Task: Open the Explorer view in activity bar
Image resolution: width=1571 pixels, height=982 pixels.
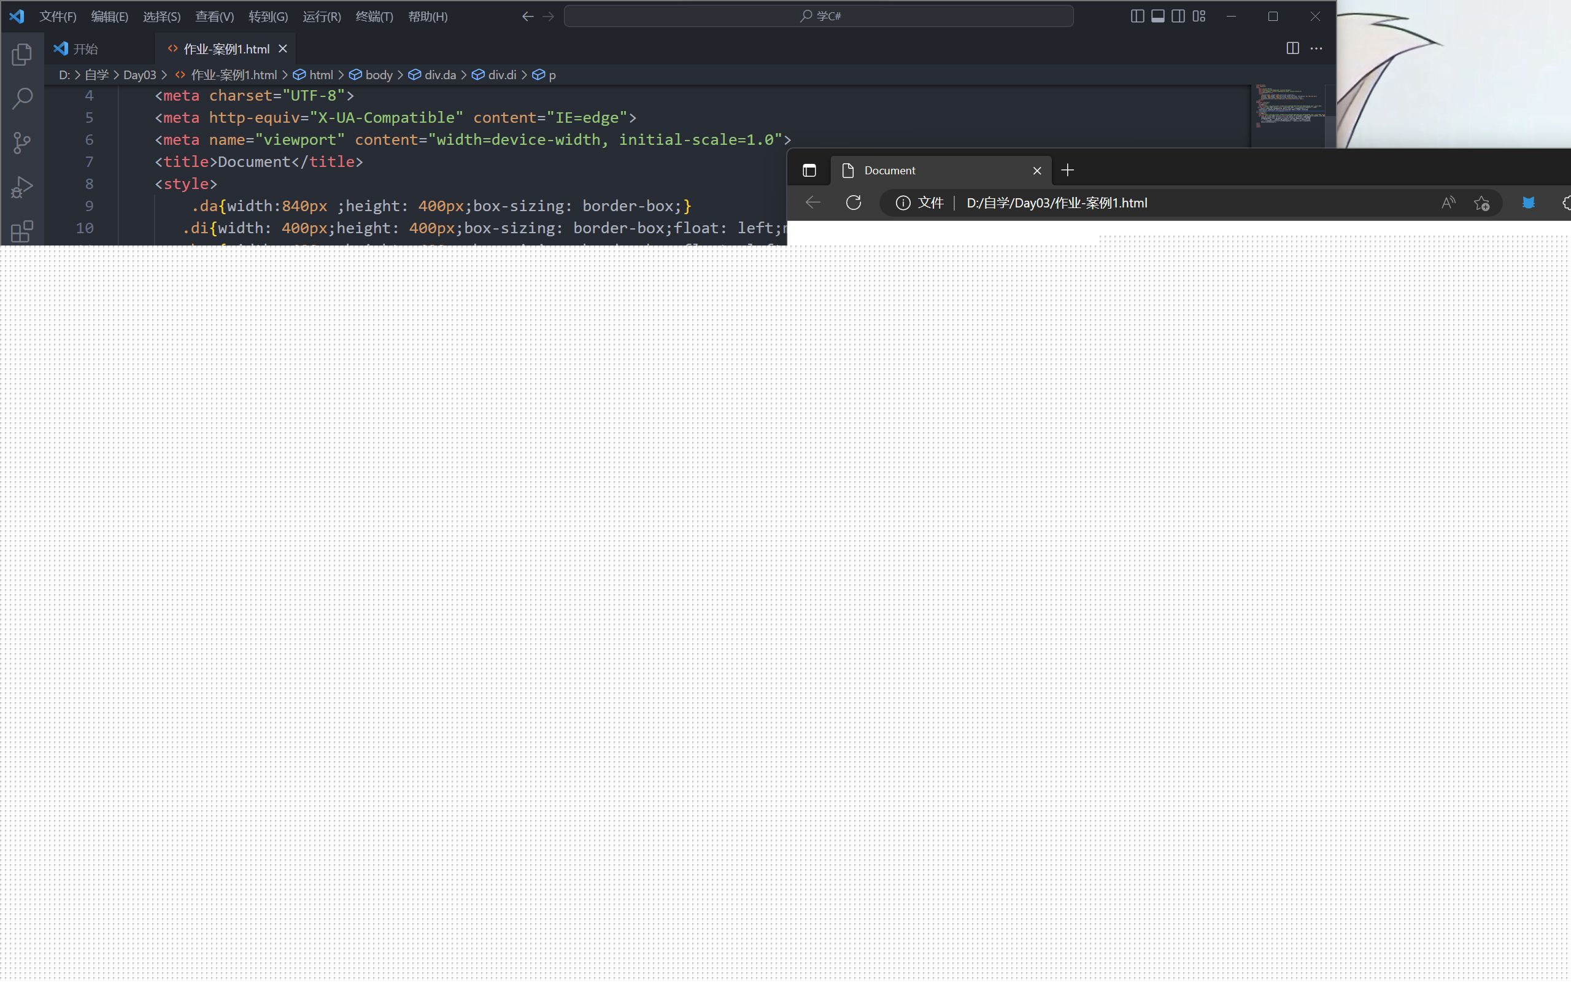Action: coord(22,55)
